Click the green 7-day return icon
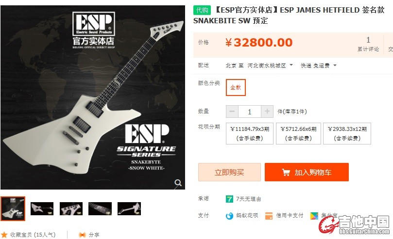393x239 pixels. [229, 199]
